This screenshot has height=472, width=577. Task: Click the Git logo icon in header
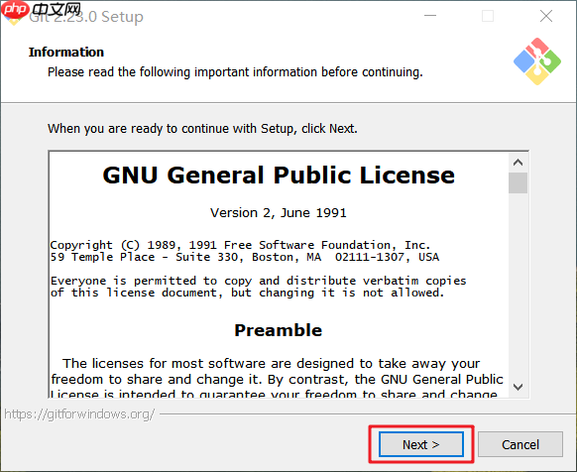[x=537, y=61]
